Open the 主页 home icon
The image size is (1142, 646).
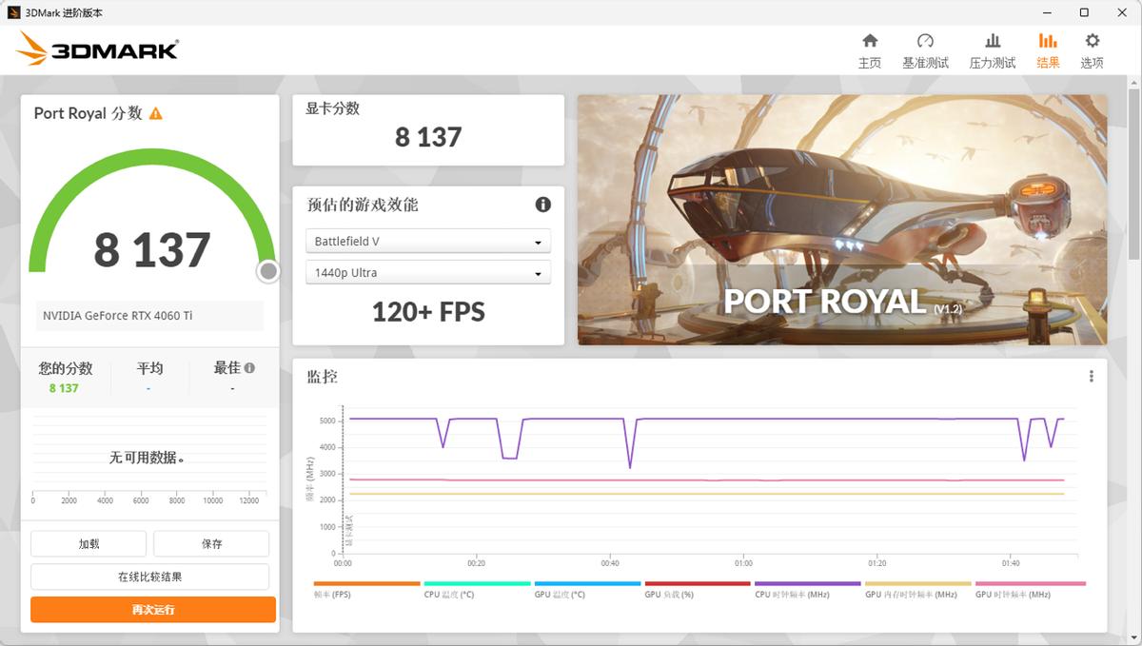[869, 49]
